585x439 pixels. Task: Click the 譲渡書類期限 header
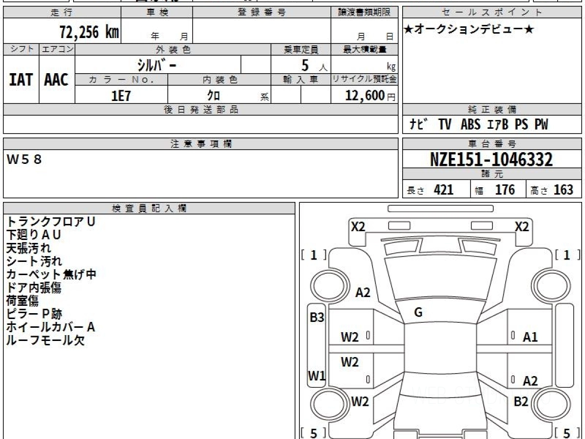click(x=365, y=13)
